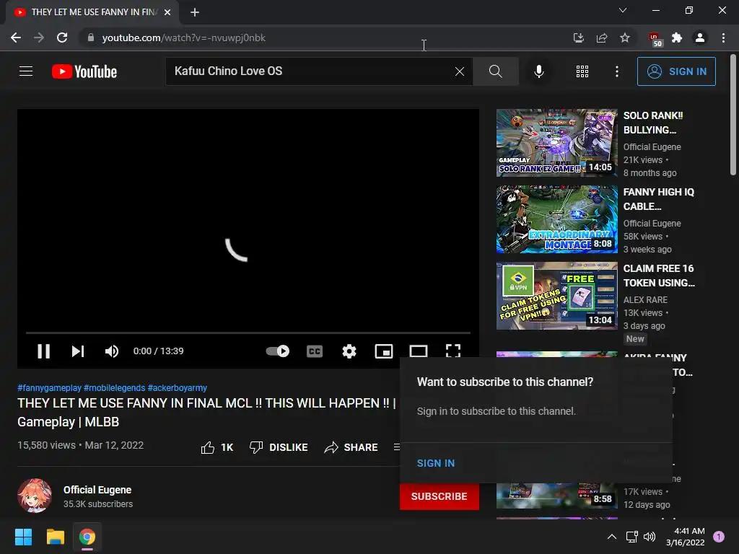The height and width of the screenshot is (554, 739).
Task: Seek on the video progress bar
Action: [248, 333]
